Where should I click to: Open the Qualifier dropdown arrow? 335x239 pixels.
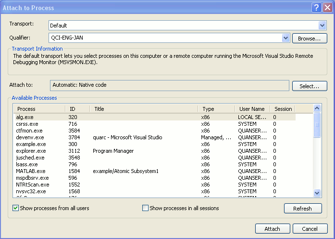285,38
